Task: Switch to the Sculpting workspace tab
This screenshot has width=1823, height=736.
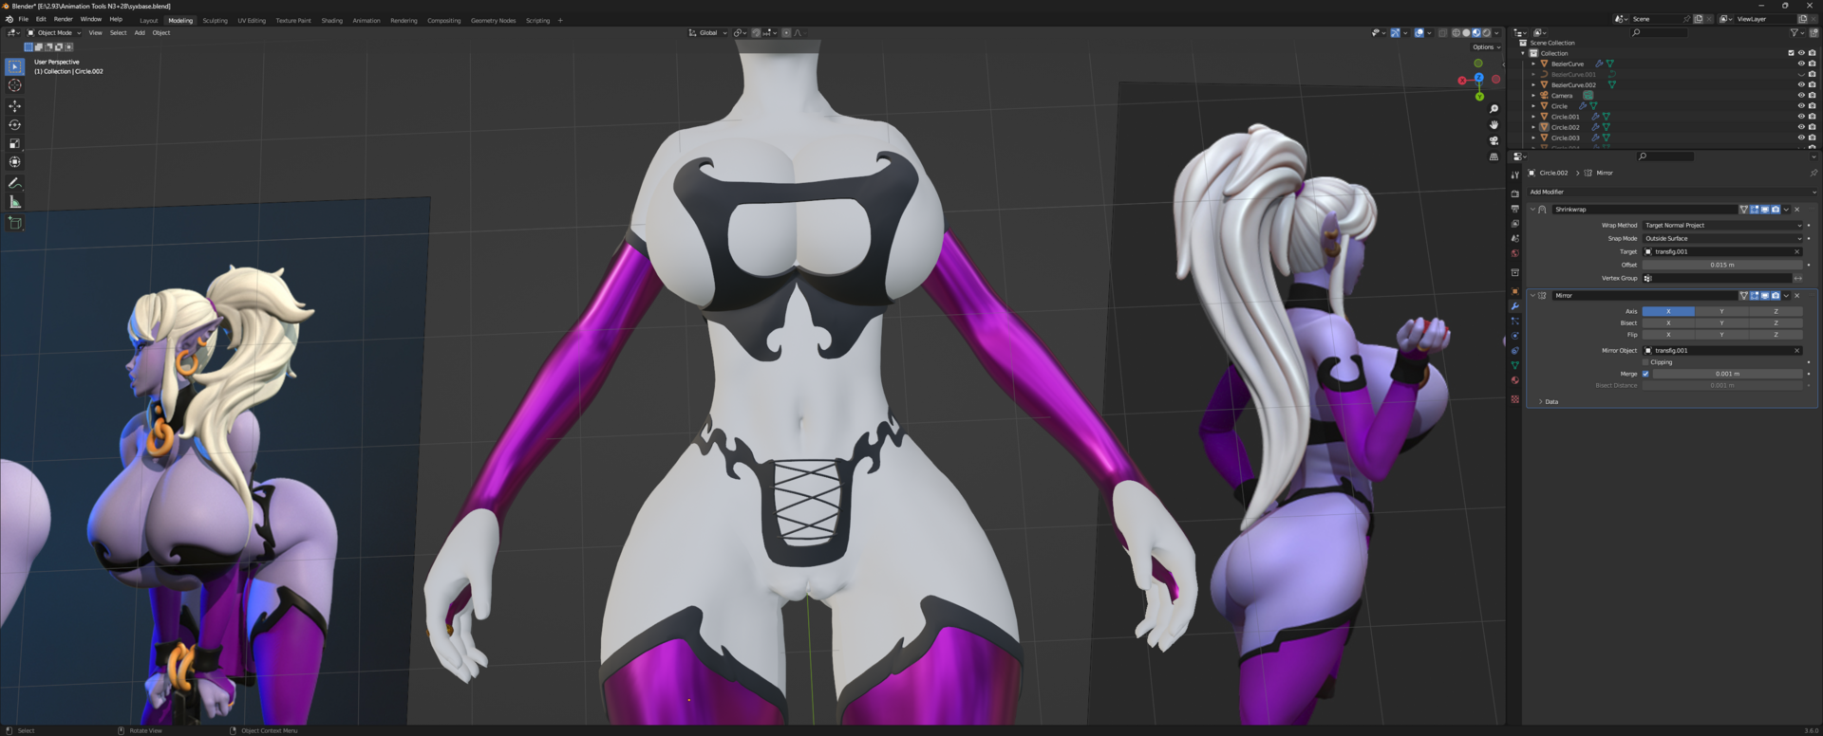Action: click(216, 20)
